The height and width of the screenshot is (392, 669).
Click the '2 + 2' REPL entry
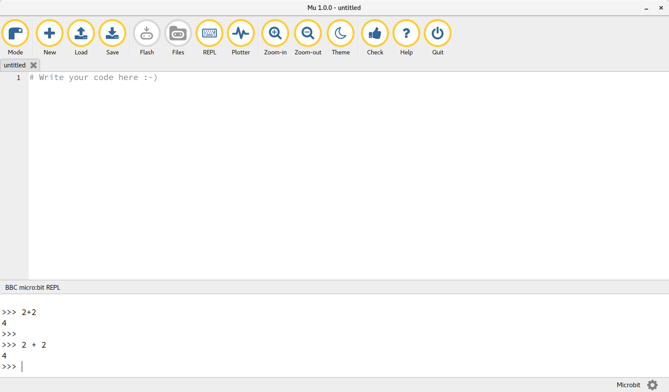[x=34, y=345]
